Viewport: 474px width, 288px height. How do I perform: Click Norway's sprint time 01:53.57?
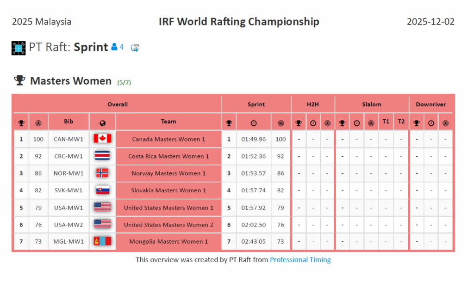coord(253,173)
